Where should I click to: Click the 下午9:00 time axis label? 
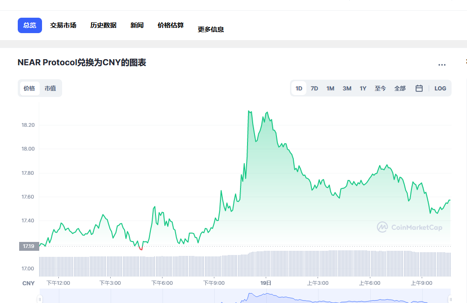pos(214,283)
